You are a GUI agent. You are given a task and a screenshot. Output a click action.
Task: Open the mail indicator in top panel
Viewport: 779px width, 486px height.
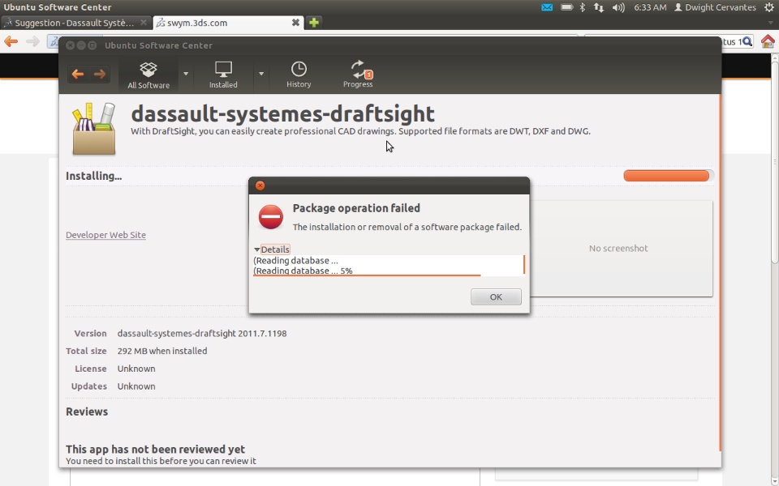(x=547, y=7)
